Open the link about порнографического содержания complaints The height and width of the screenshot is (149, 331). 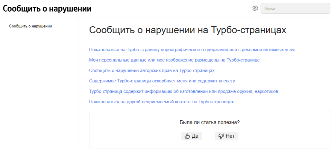pos(192,50)
